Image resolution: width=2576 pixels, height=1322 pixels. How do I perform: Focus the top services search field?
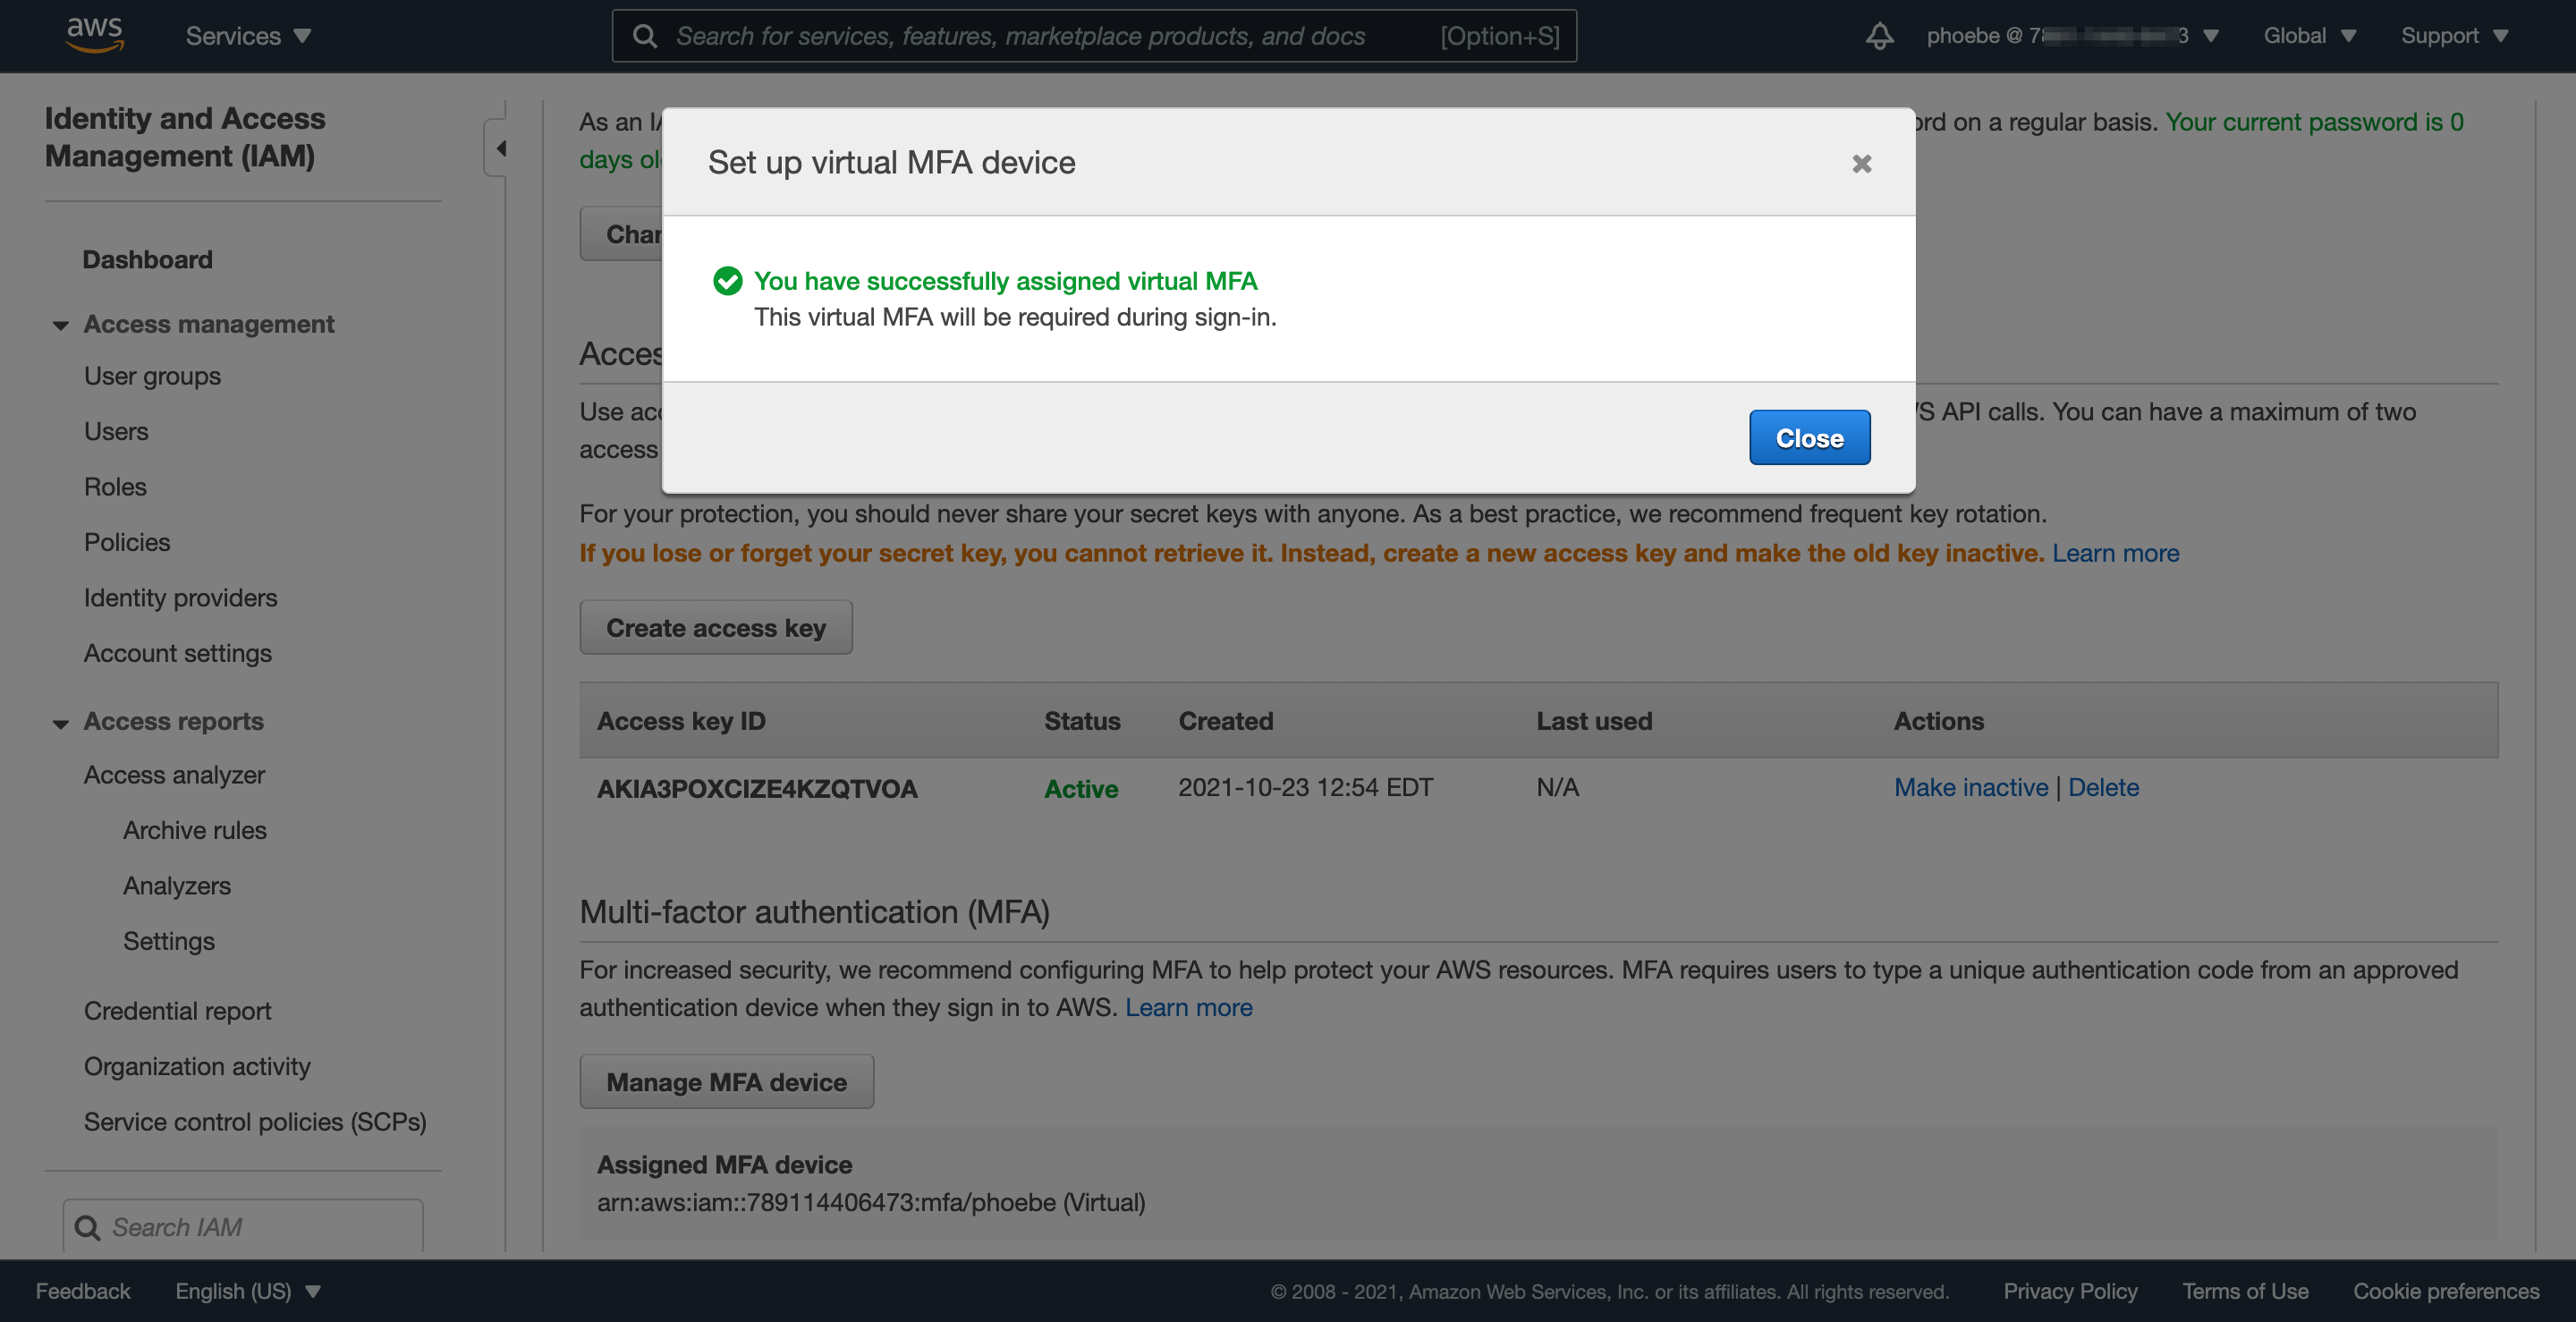point(1094,36)
